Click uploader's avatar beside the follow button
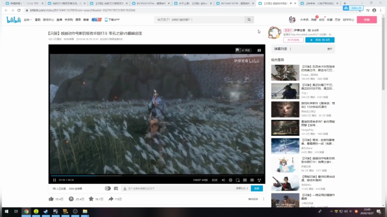Screen dimensions: 387x217 [275, 33]
